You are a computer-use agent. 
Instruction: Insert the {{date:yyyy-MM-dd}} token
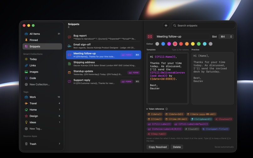click(x=201, y=114)
